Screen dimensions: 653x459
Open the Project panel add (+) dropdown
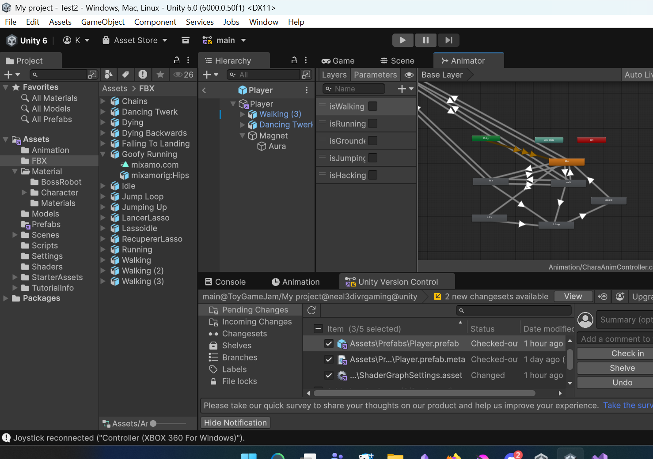pos(12,75)
